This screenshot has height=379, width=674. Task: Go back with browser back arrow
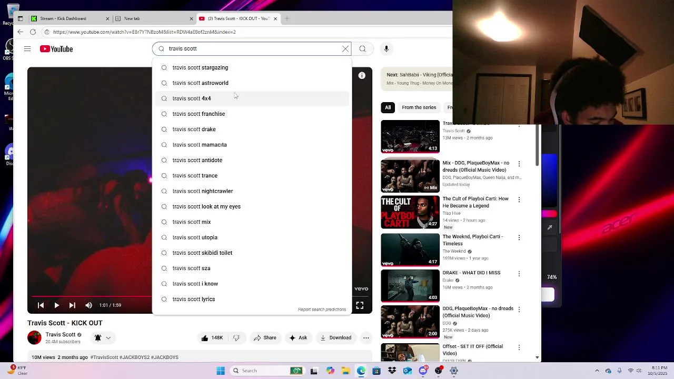pyautogui.click(x=20, y=32)
